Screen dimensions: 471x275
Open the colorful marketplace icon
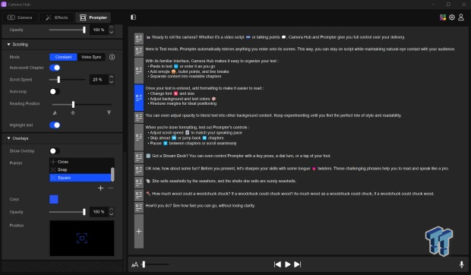(x=442, y=17)
